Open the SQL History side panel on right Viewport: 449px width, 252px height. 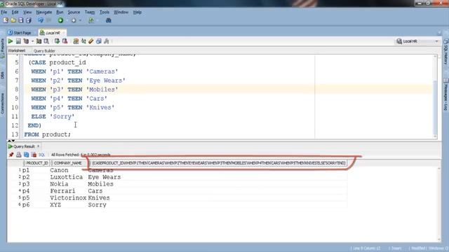446,52
